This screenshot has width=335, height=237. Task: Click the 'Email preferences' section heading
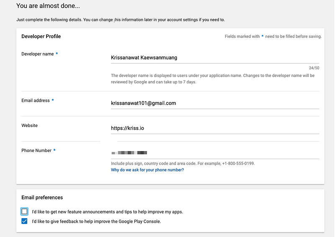pos(42,197)
